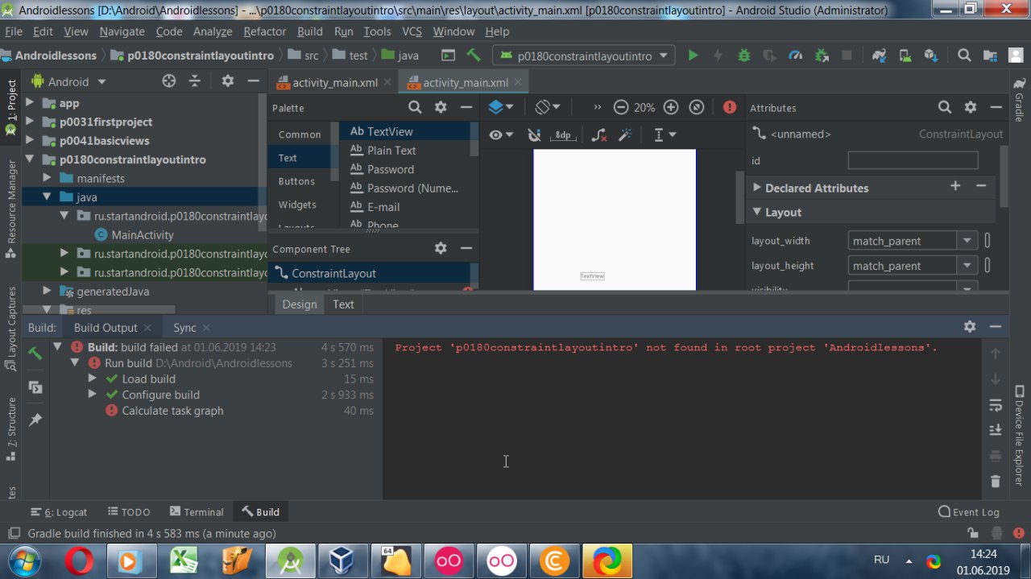This screenshot has width=1031, height=579.
Task: Click the Apply Changes lightning icon
Action: 718,56
